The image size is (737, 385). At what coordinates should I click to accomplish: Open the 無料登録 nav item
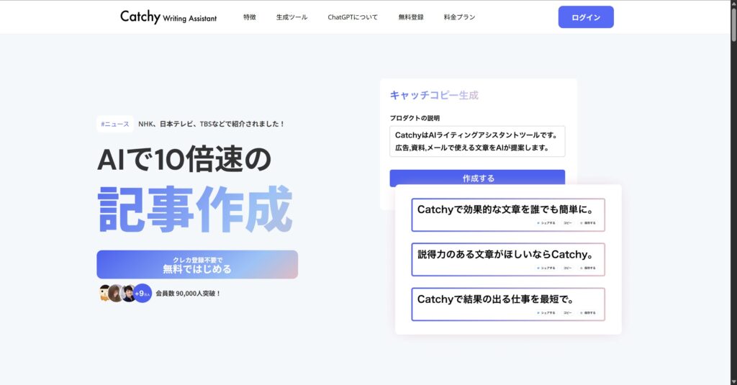pyautogui.click(x=411, y=17)
